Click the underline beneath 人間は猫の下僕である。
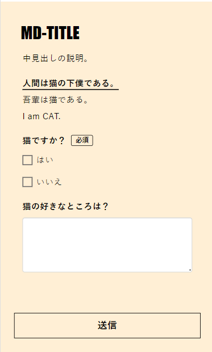 click(x=70, y=89)
